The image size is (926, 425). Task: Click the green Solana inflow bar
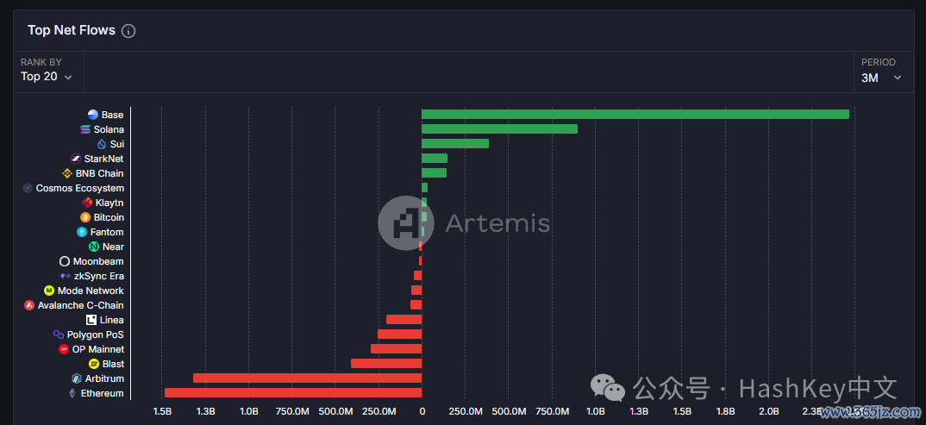(x=499, y=129)
